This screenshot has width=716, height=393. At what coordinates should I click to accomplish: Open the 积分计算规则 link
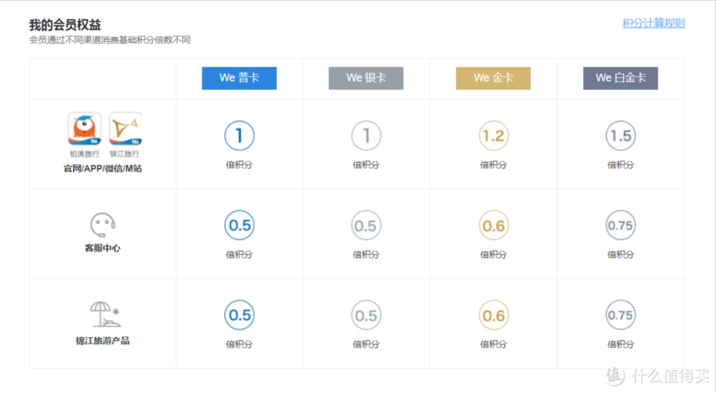point(653,24)
